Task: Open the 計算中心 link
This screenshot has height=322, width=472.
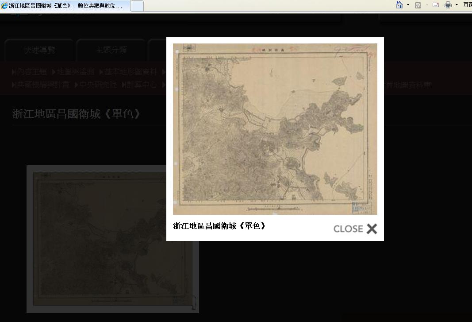Action: pos(141,85)
